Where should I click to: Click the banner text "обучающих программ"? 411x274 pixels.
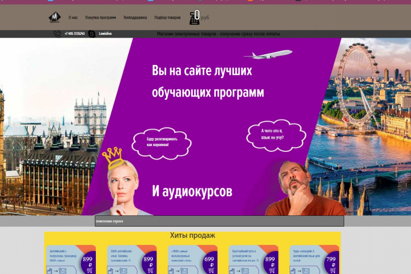[208, 92]
